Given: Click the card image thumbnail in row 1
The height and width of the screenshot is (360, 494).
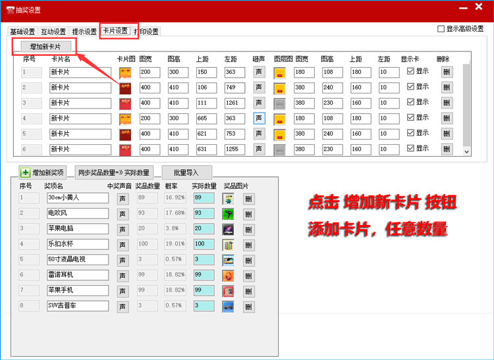Looking at the screenshot, I should pyautogui.click(x=124, y=72).
